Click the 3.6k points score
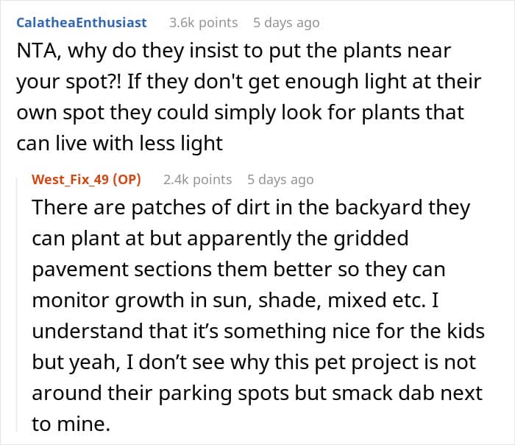 point(203,23)
